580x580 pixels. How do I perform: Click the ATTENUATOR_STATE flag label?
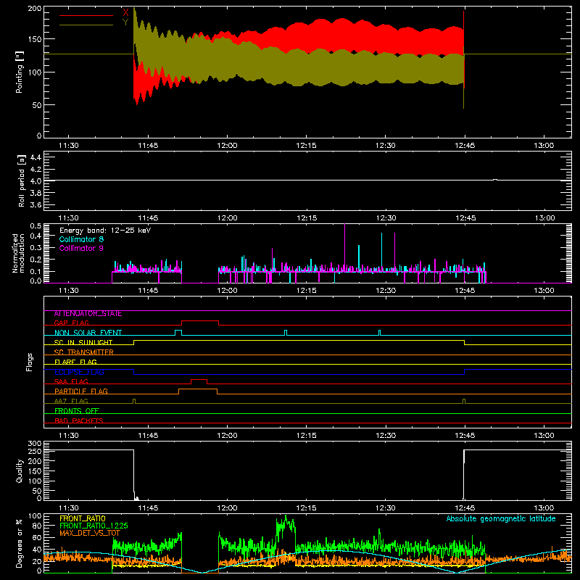88,314
